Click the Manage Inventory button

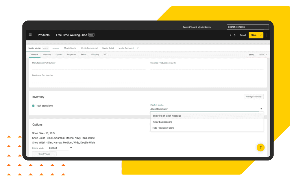(254, 96)
